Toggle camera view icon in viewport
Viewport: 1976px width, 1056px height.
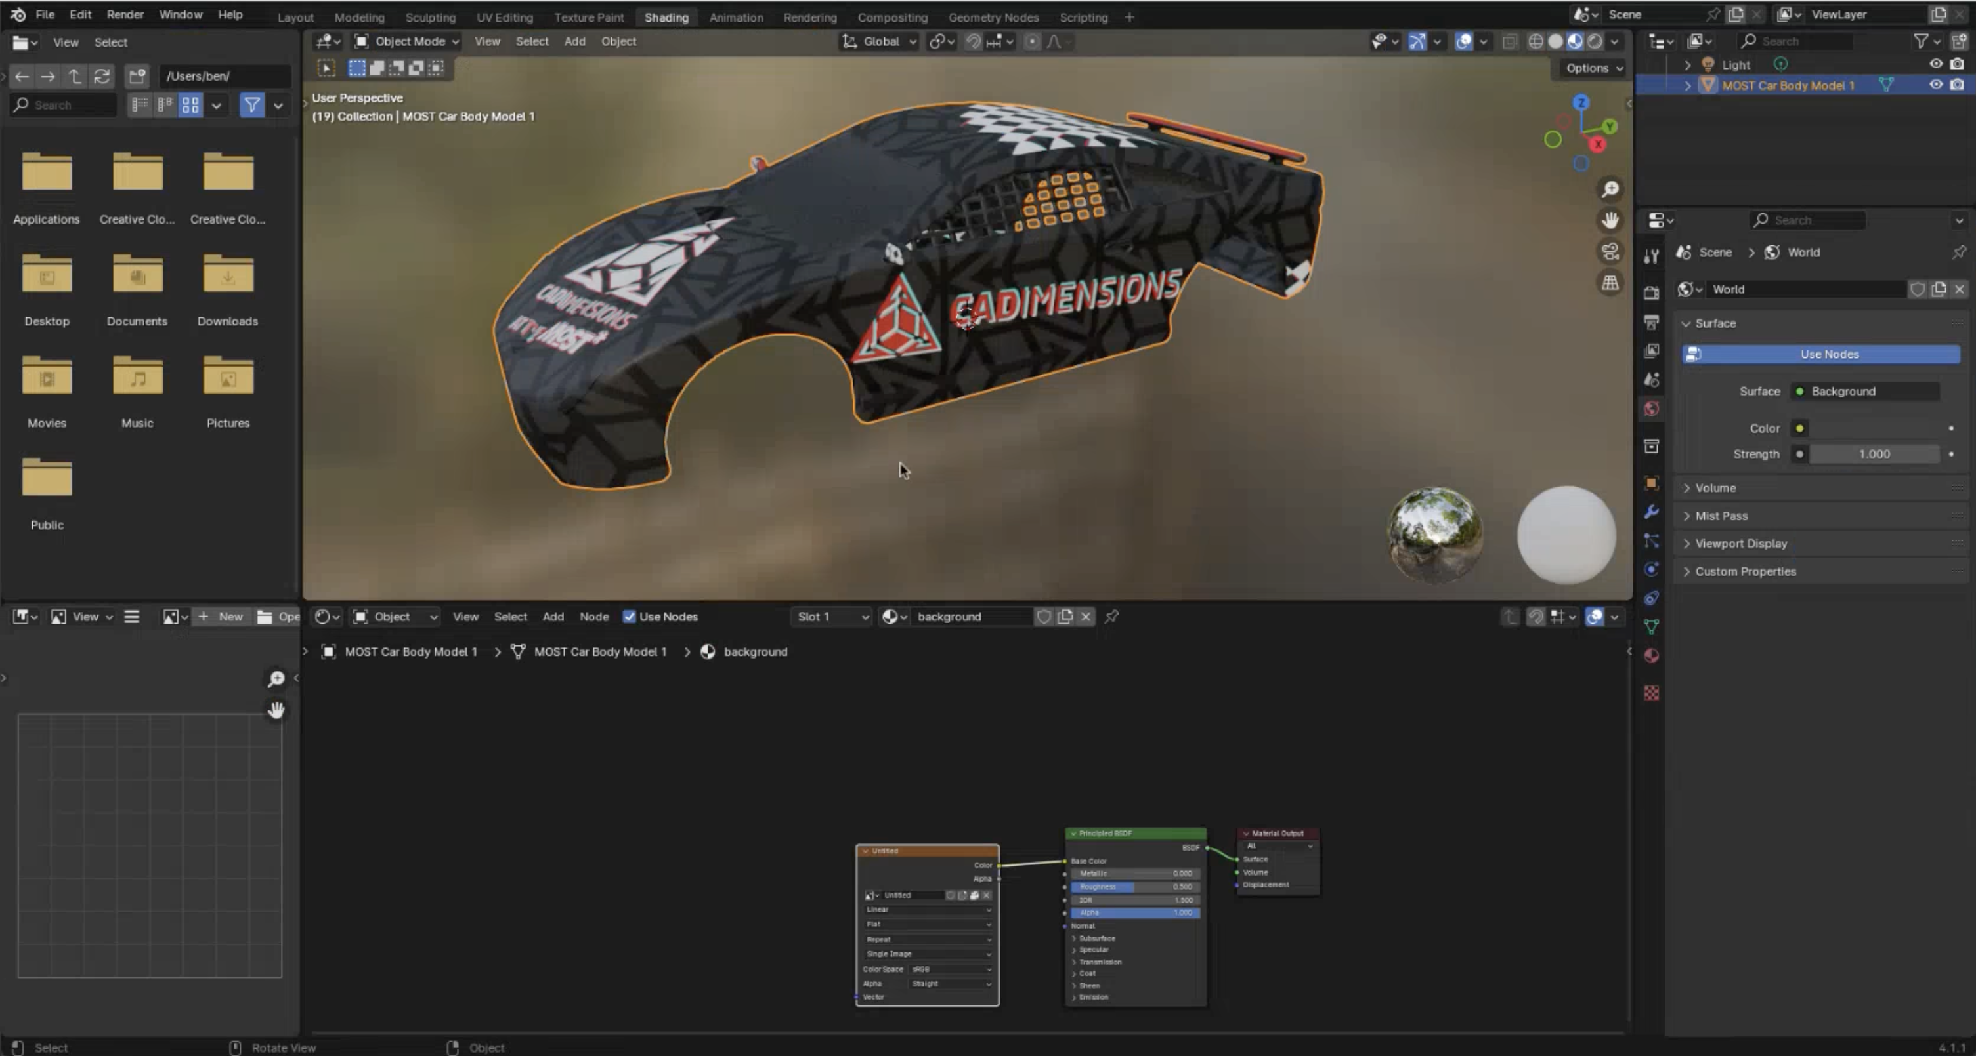click(1610, 251)
